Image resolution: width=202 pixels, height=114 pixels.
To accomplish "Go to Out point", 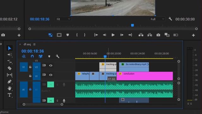I will point(130,35).
